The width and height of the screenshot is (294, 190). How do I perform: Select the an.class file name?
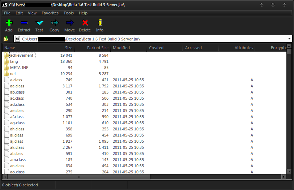17,166
